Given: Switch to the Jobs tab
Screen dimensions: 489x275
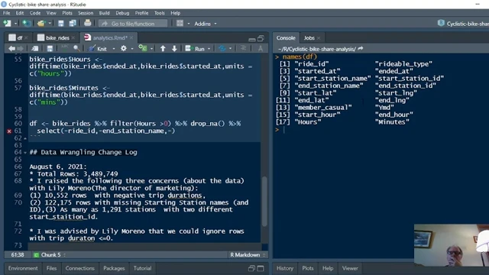Looking at the screenshot, I should (x=309, y=37).
